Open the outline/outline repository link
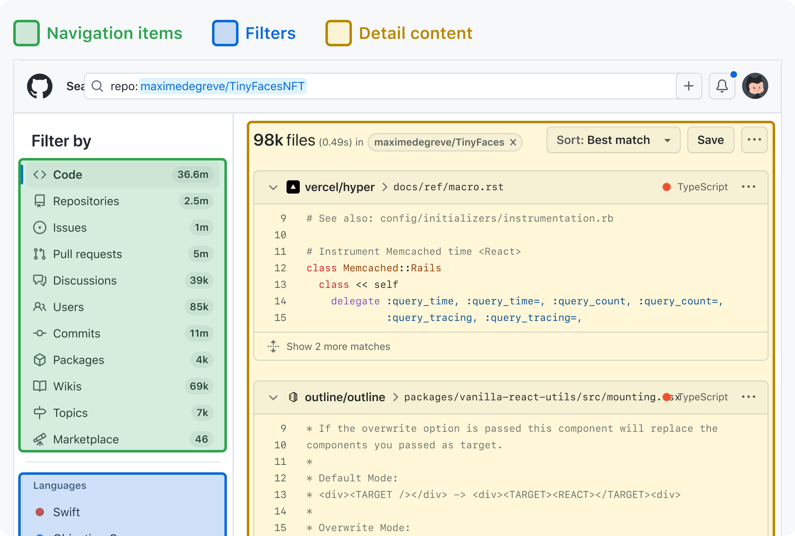This screenshot has width=795, height=536. click(345, 397)
